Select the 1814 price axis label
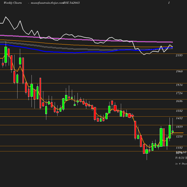 click(x=179, y=85)
